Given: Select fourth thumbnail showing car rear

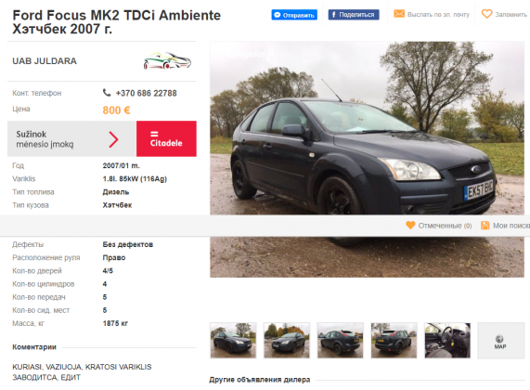Looking at the screenshot, I should [394, 340].
